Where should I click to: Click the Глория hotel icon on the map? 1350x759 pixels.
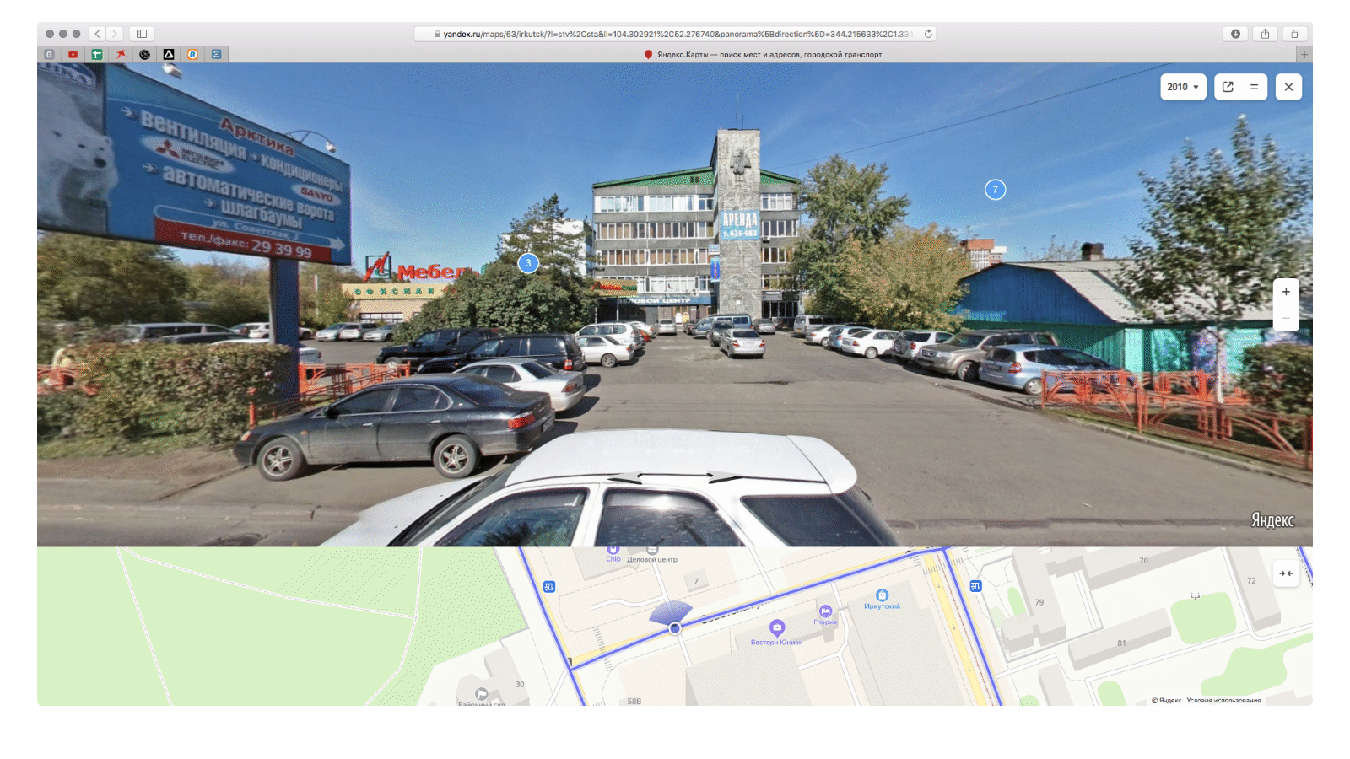(825, 610)
